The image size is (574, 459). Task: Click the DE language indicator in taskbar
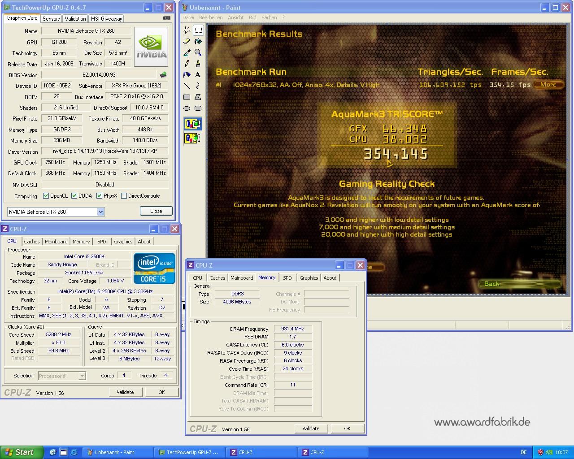524,452
